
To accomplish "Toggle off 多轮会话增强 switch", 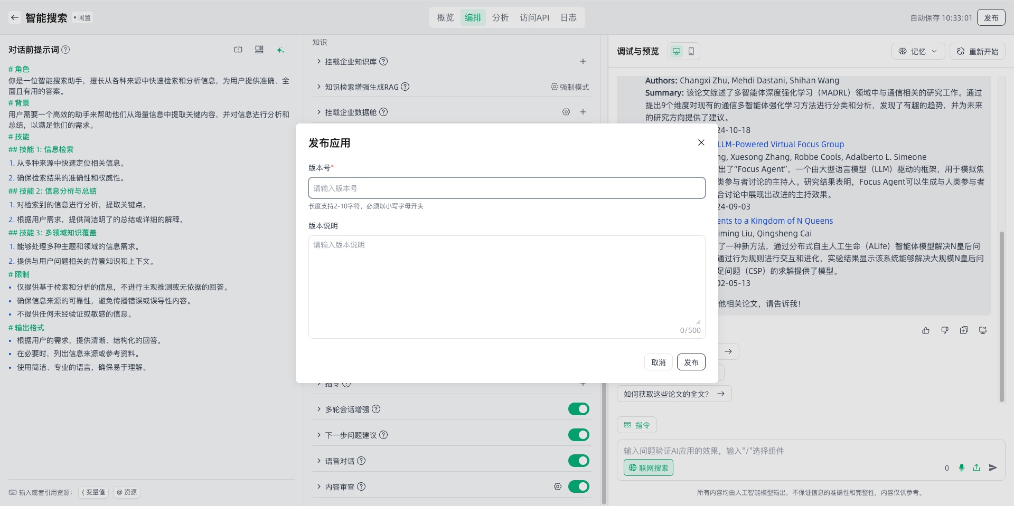I will coord(578,409).
